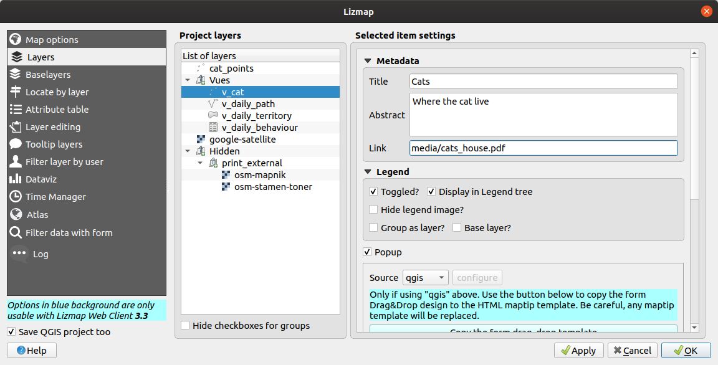
Task: Close the Lizmap dialog window
Action: click(x=706, y=11)
